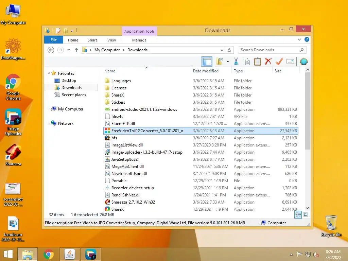Screen dimensions: 348x261
Task: Click the Email envelope toolbar icon
Action: 290,62
